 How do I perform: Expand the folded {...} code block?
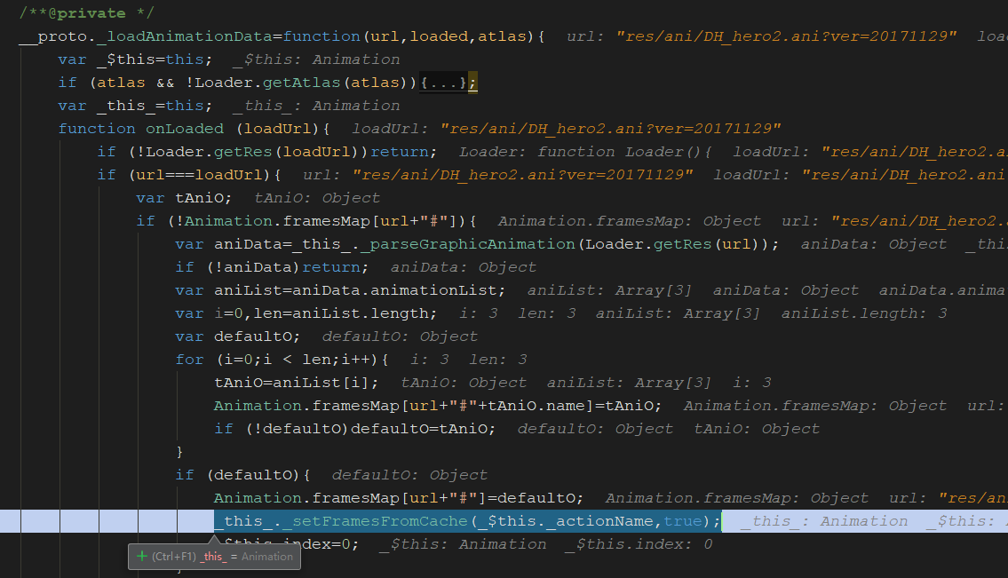coord(442,83)
